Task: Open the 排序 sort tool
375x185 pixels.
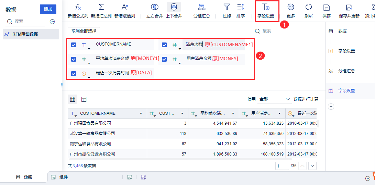Action: click(240, 8)
